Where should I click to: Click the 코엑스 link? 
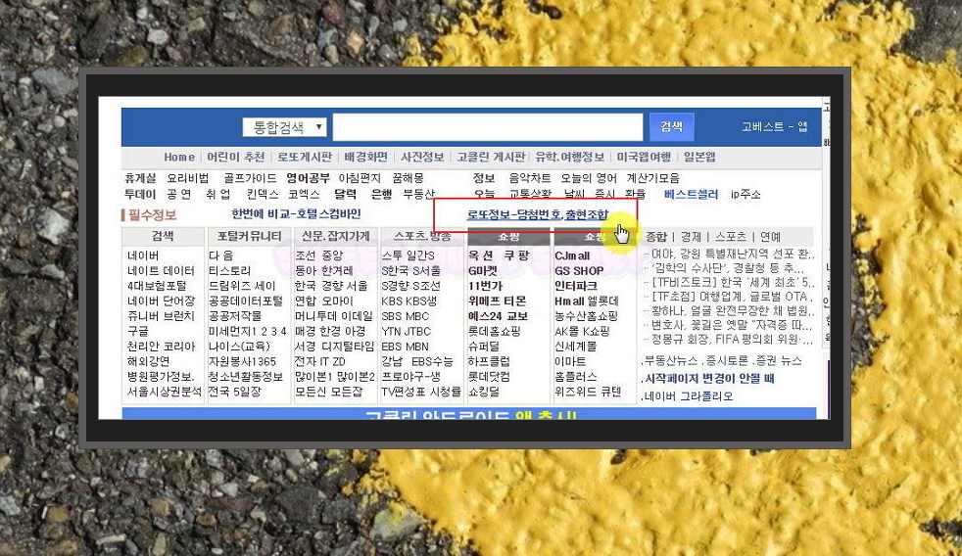click(x=305, y=195)
